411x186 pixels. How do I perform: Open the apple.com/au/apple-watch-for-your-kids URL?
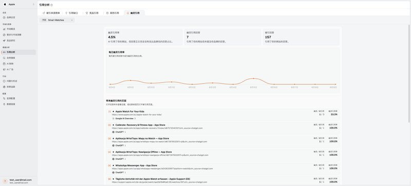click(137, 115)
